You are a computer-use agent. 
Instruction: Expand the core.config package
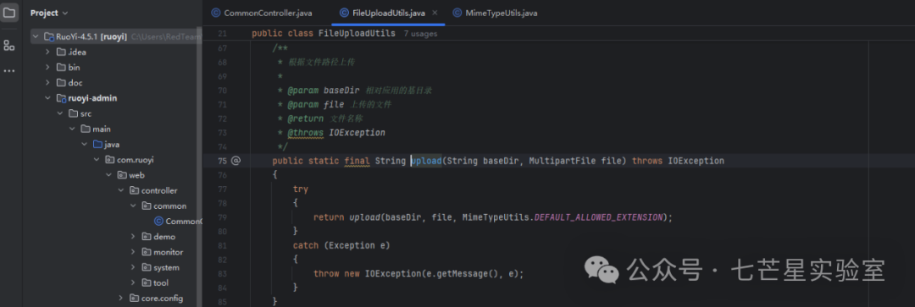point(121,299)
